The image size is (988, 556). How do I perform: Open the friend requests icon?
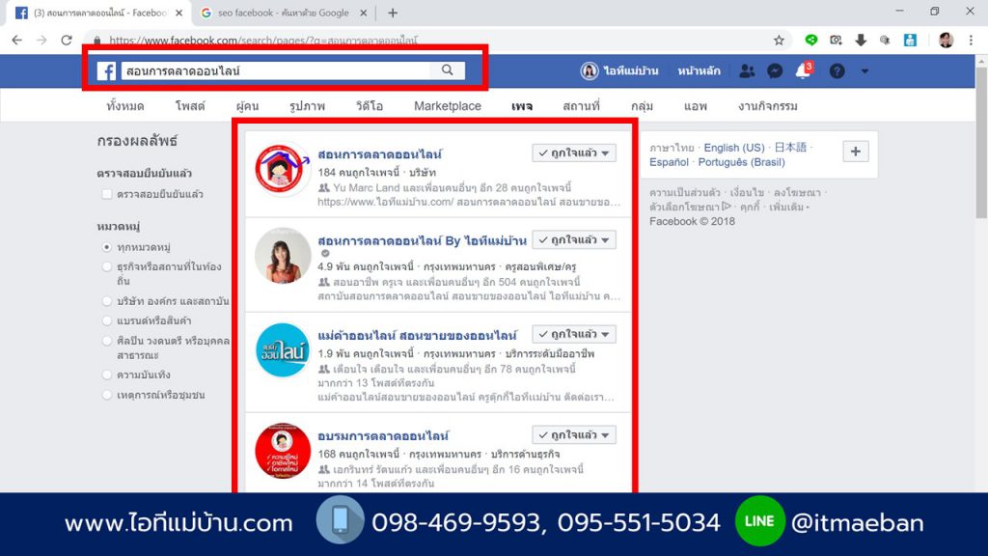(x=748, y=70)
